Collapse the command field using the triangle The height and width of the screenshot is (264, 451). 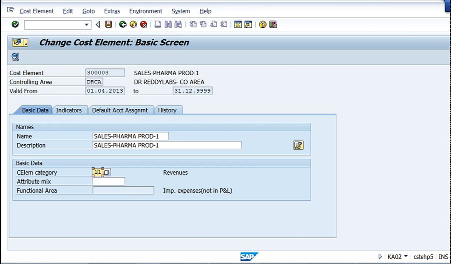click(x=98, y=24)
